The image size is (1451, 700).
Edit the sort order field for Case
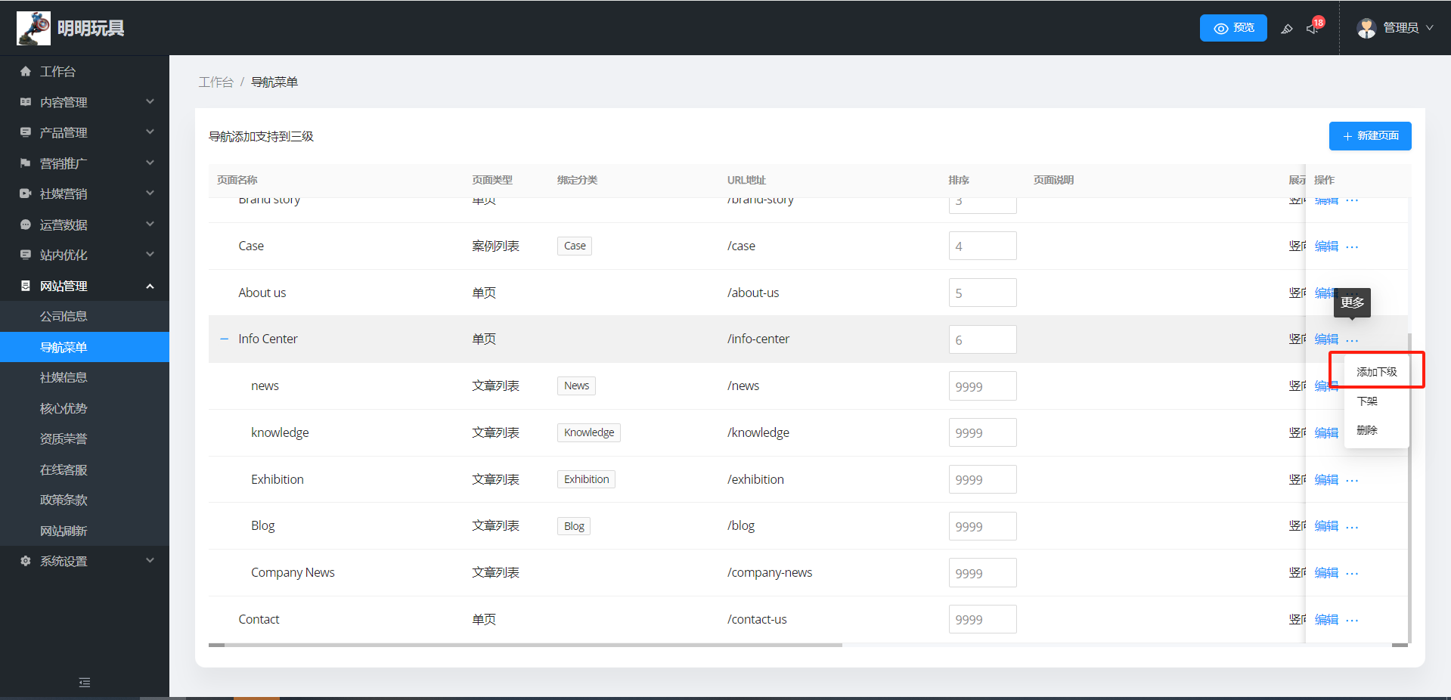coord(982,246)
